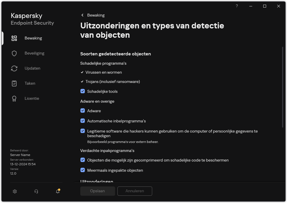Open application settings via the gear icon
The image size is (287, 203).
pos(14,191)
